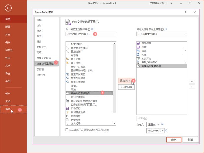Click the 折叠功能区 command icon
Image resolution: width=204 pixels, height=153 pixels.
pos(67,44)
